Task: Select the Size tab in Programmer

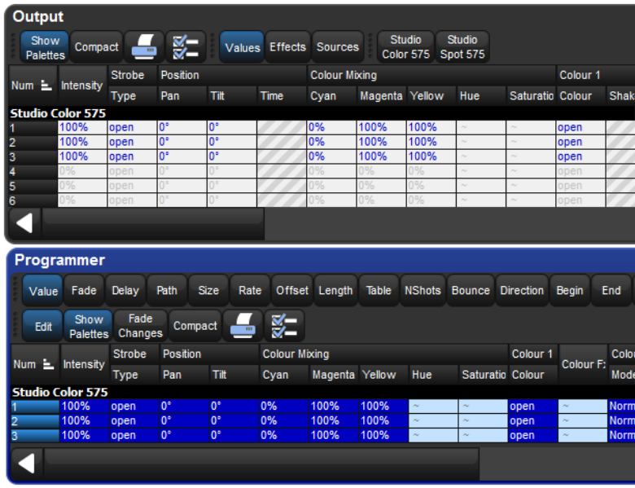Action: point(208,291)
